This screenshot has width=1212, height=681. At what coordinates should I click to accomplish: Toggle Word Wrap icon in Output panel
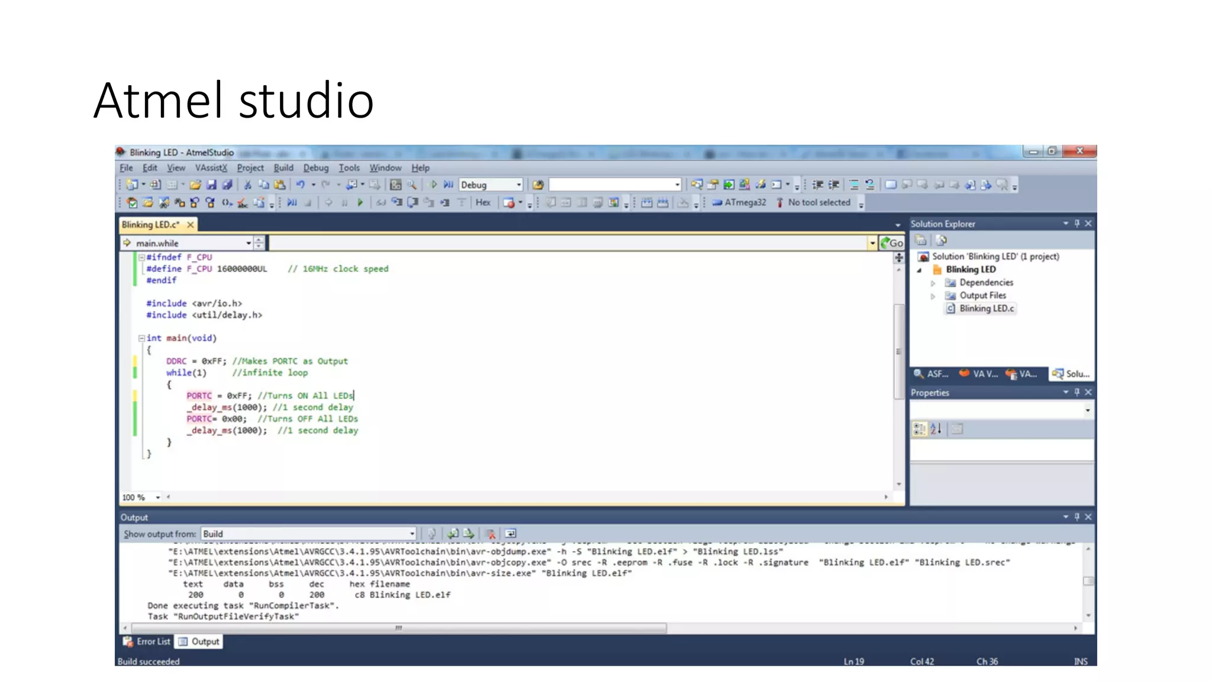coord(510,534)
